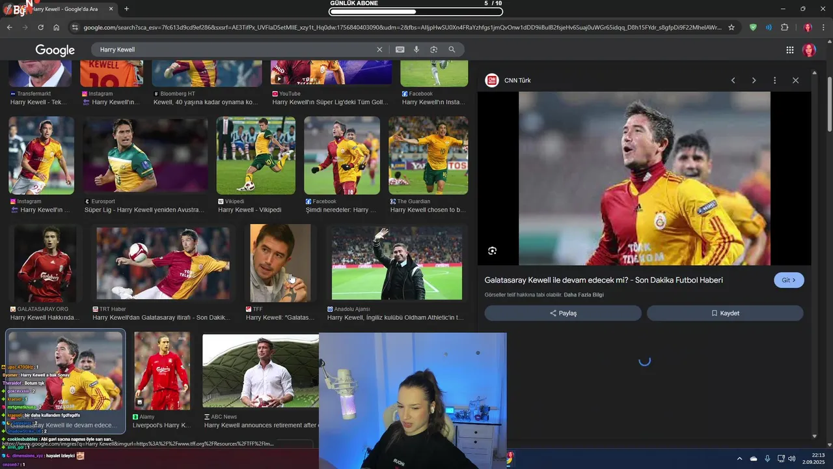Click the address bar URL

coord(402,27)
